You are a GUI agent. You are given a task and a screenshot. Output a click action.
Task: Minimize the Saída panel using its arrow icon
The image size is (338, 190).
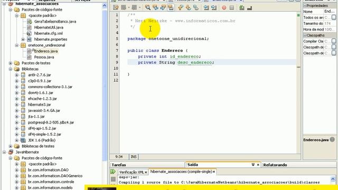pyautogui.click(x=253, y=165)
